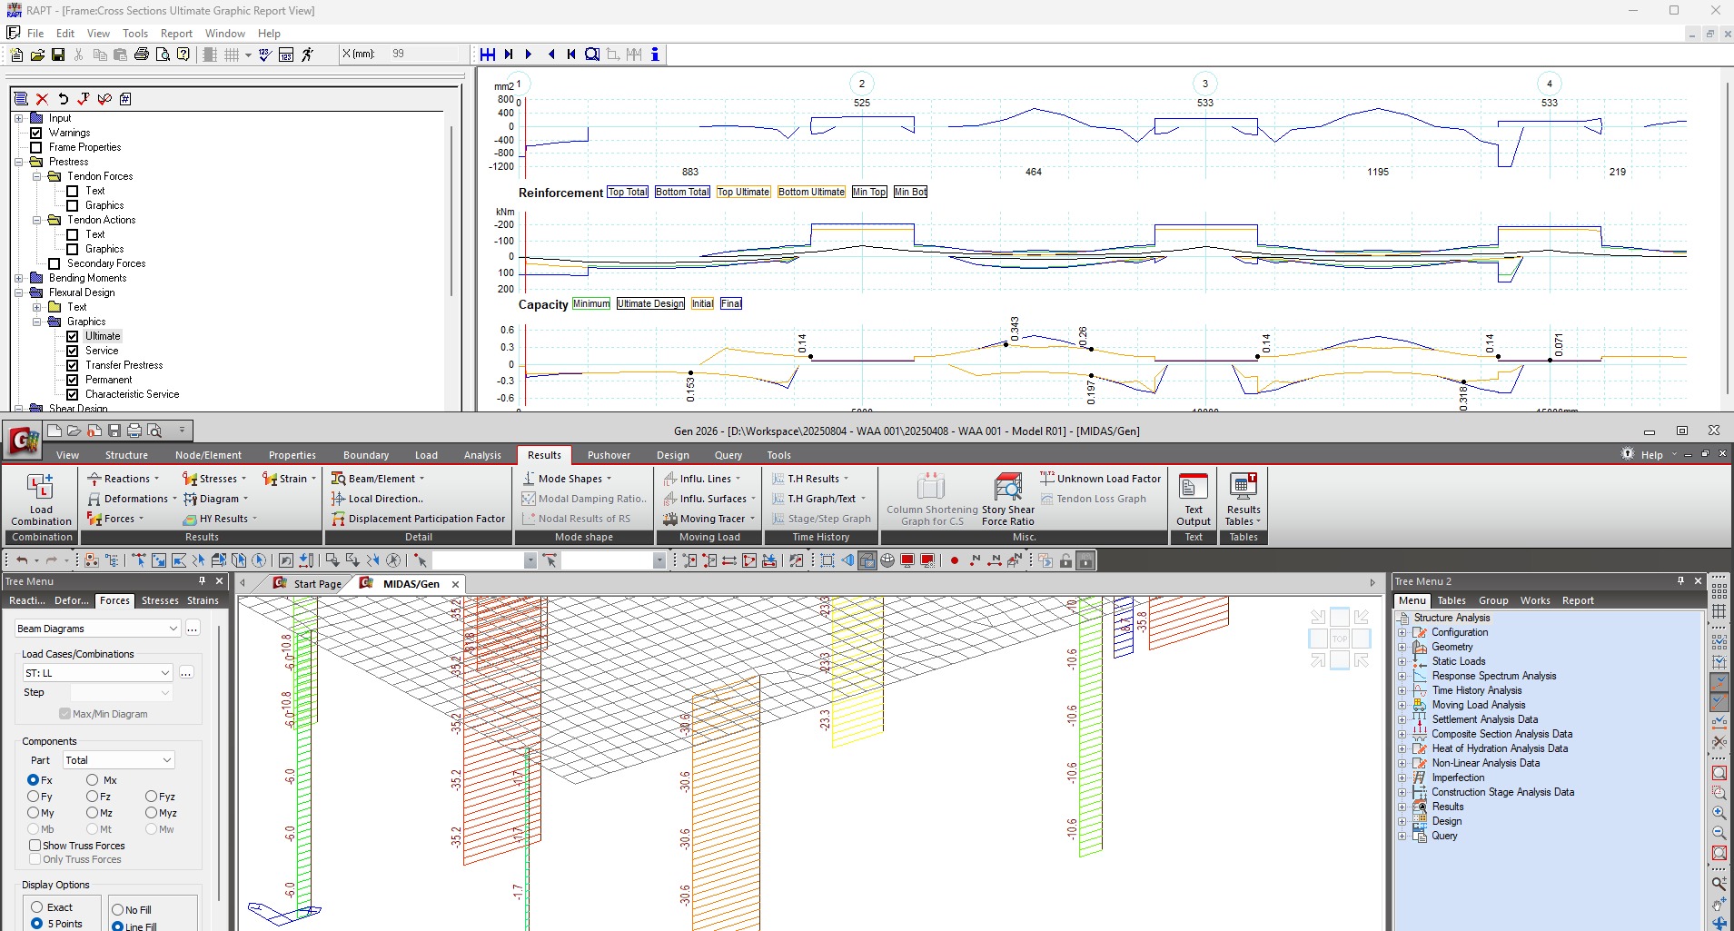Click the running man icon in RAPT

pos(308,54)
